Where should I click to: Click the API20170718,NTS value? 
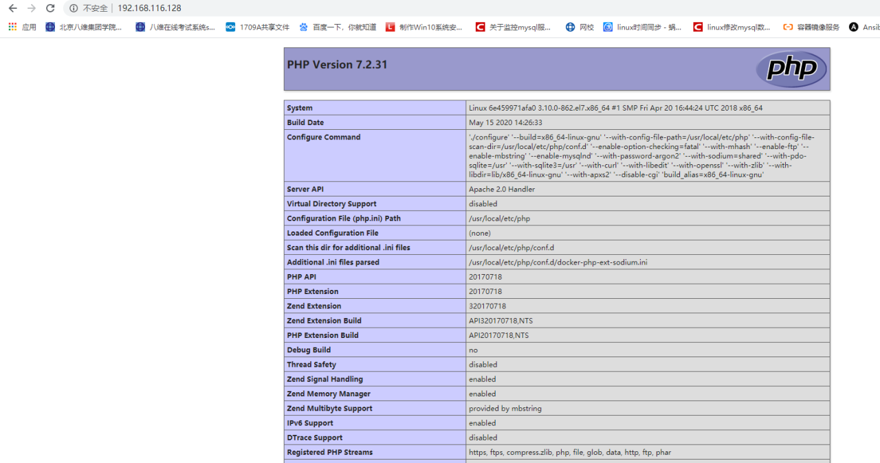[499, 335]
